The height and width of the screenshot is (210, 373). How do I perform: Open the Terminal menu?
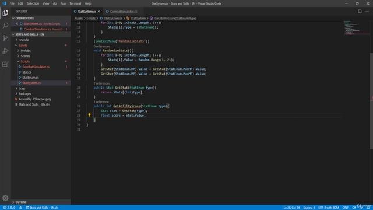pos(75,3)
